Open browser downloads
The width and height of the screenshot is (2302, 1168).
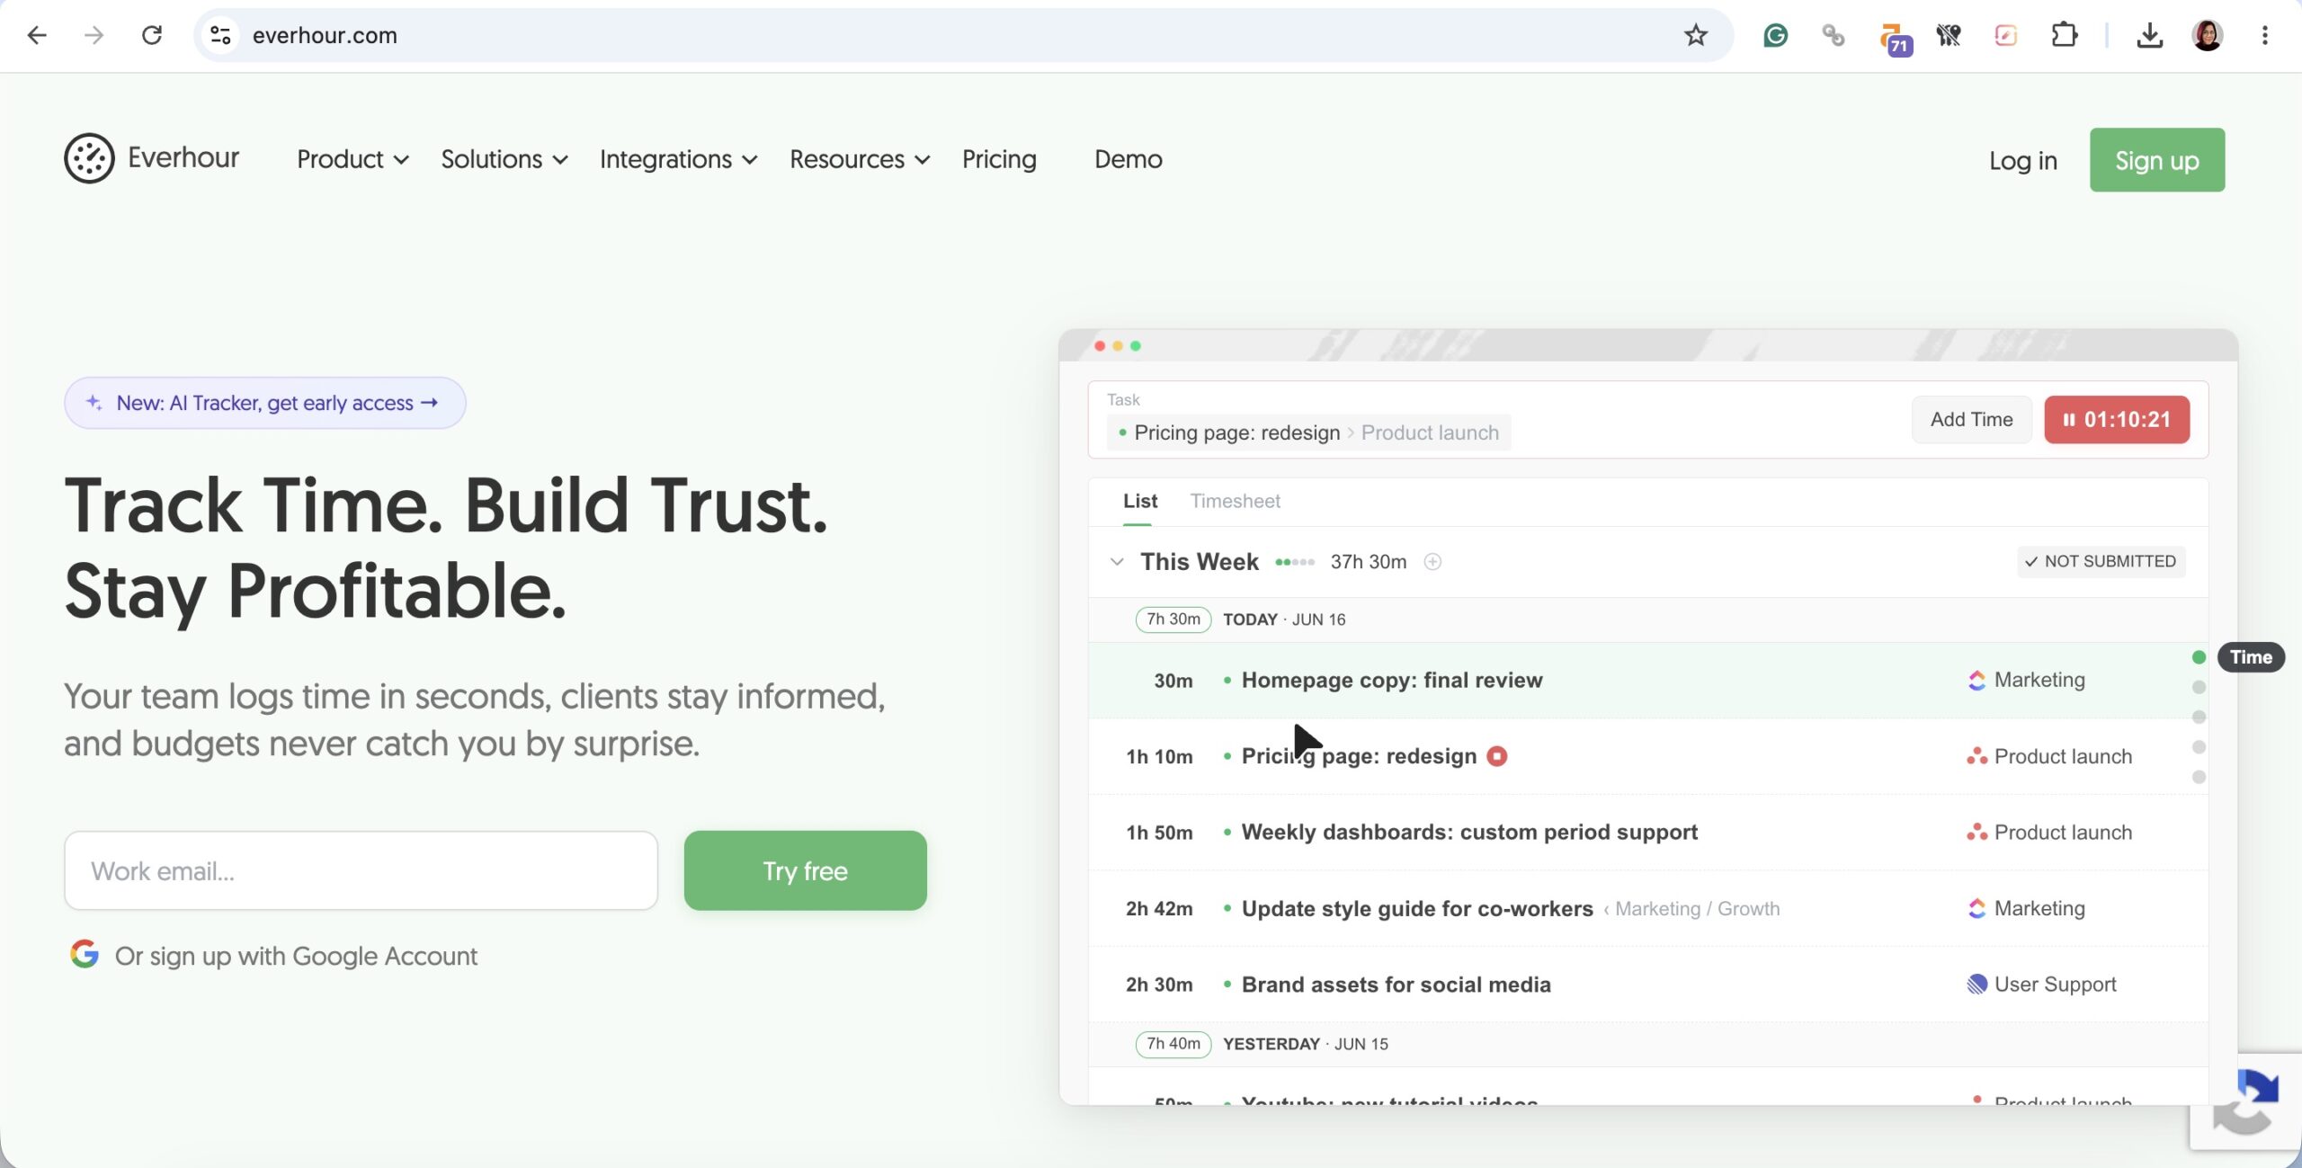(2150, 35)
